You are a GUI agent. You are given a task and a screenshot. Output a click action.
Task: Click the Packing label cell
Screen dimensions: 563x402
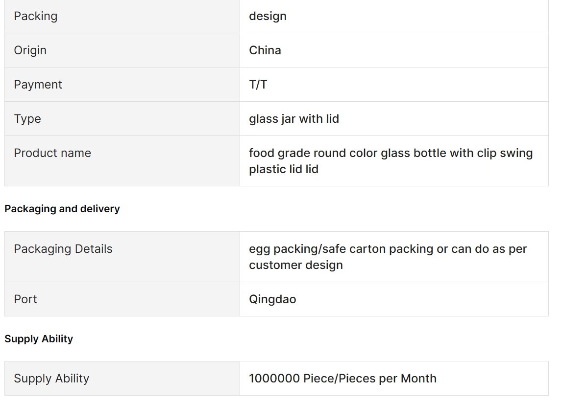(x=122, y=16)
